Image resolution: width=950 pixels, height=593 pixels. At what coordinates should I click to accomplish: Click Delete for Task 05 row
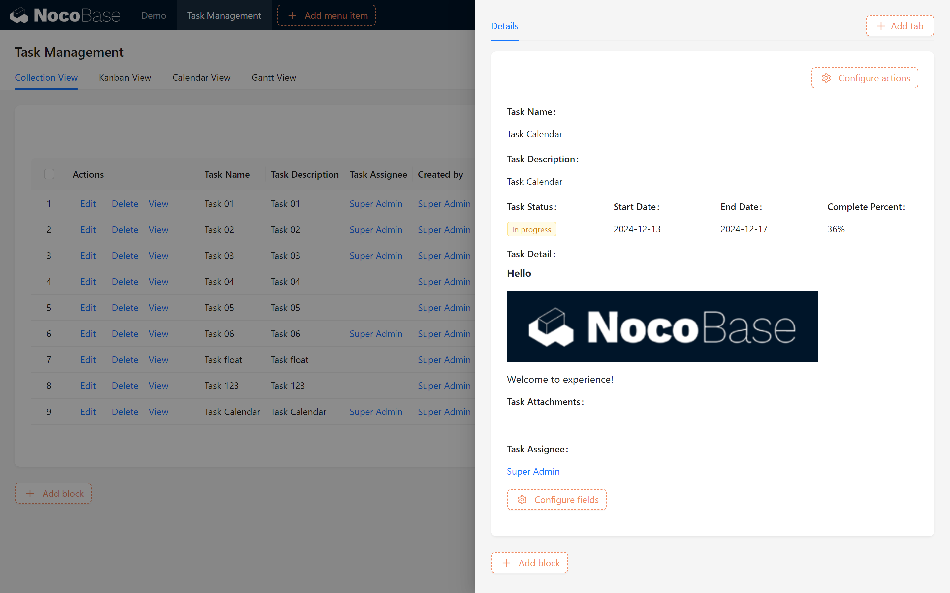pos(125,308)
